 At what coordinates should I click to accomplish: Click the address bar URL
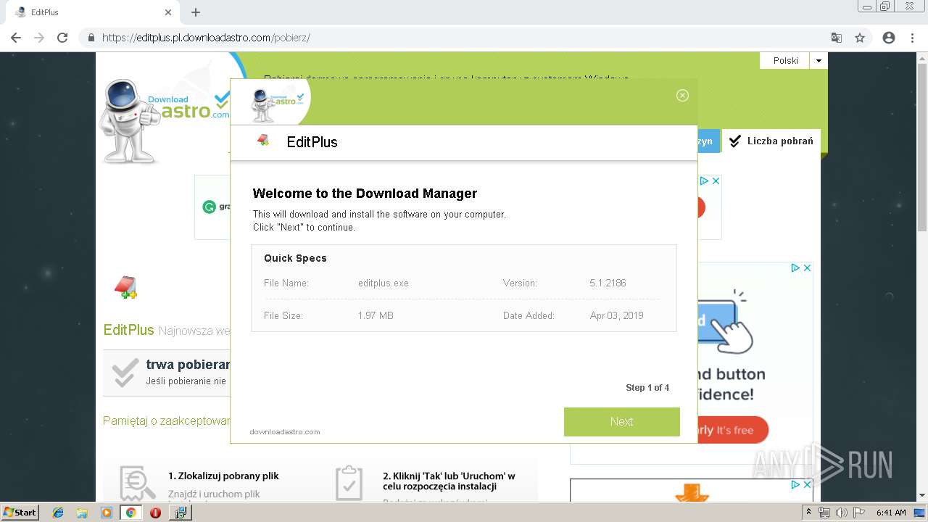point(206,38)
